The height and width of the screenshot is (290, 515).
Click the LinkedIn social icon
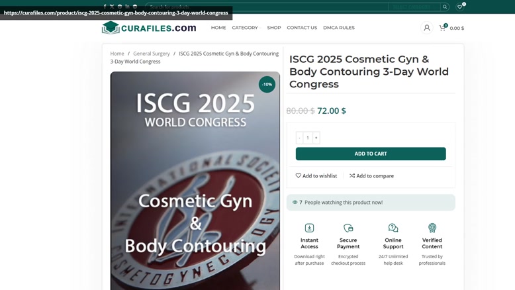(x=127, y=6)
